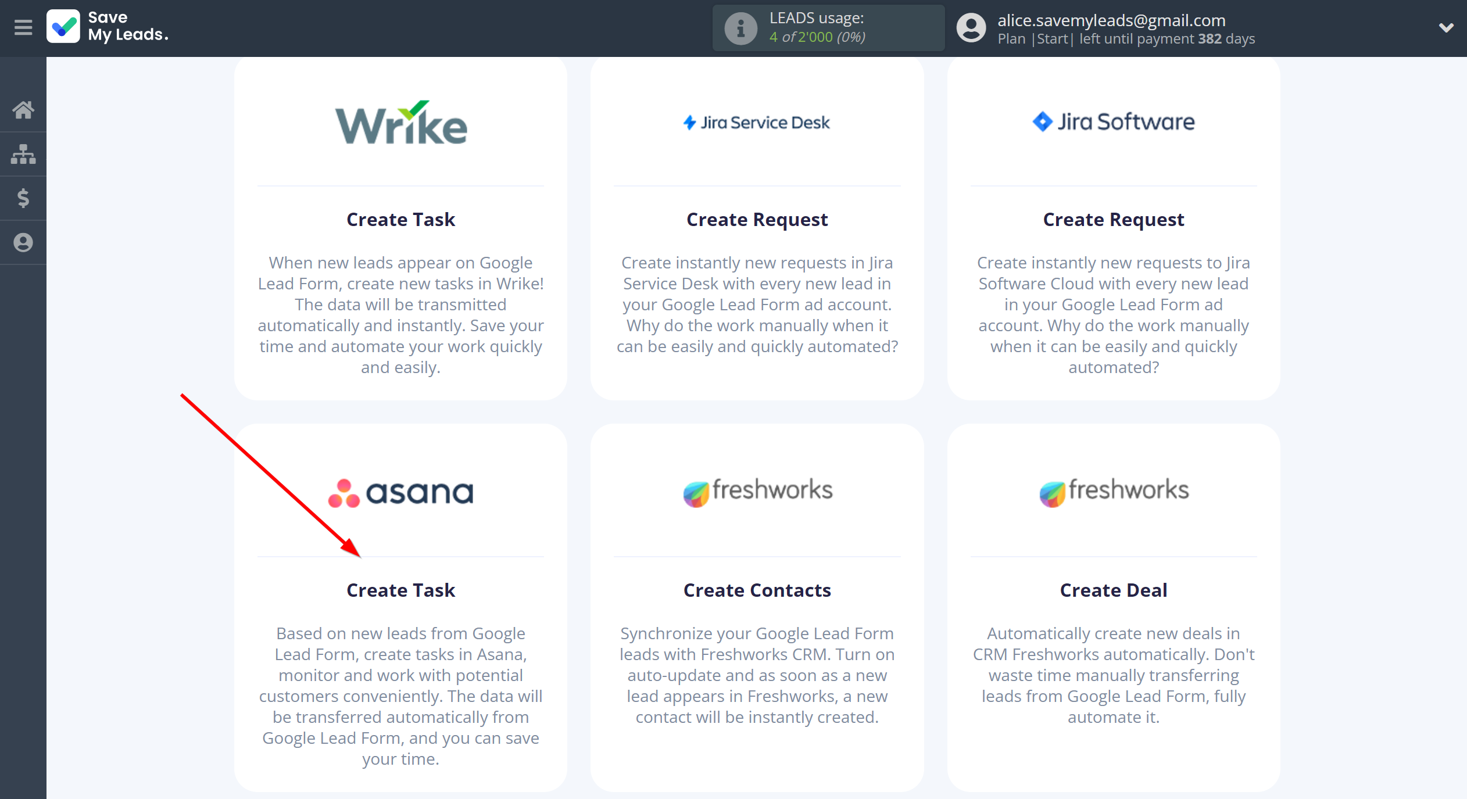Click alice.savemyleads@gmail.com account email

tap(1111, 20)
